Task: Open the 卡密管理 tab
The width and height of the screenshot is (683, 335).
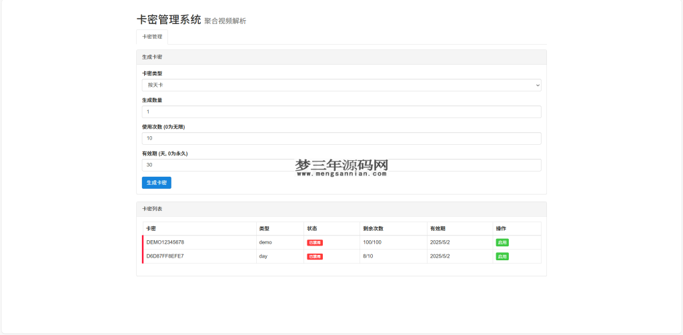Action: [x=152, y=37]
